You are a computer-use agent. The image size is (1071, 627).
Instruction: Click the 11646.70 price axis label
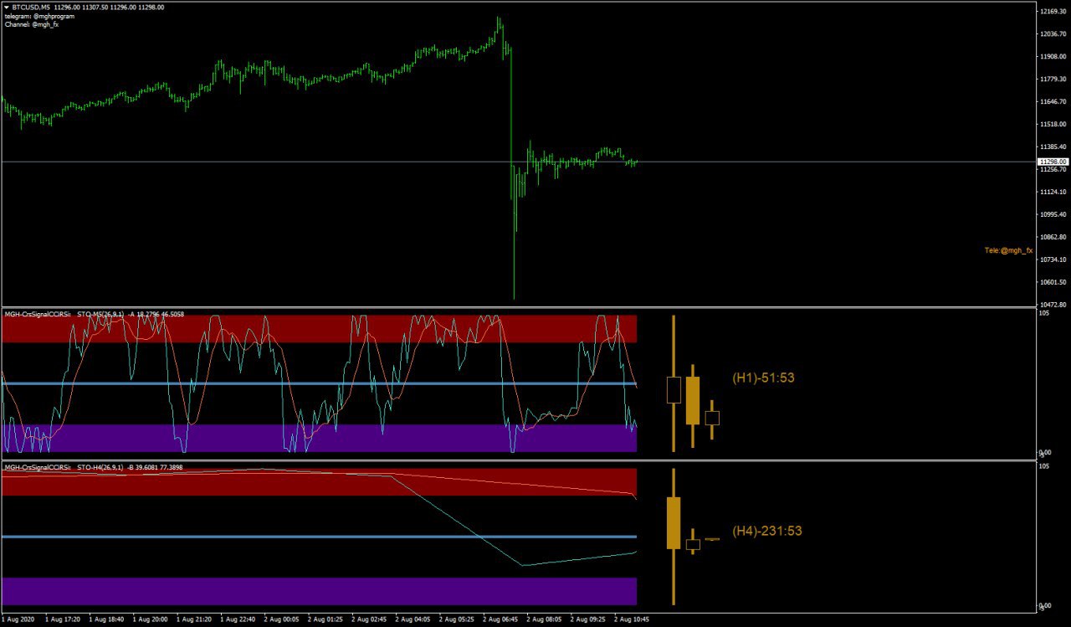coord(1052,102)
